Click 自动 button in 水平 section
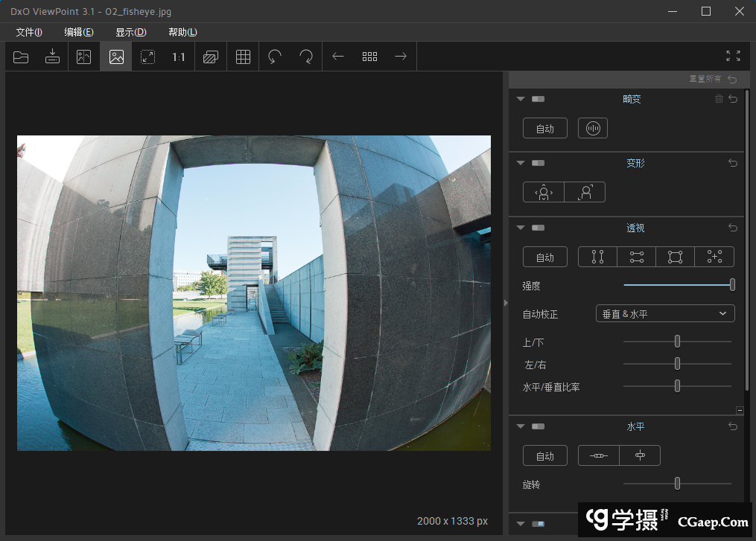Screen dimensions: 756x541 pos(544,455)
